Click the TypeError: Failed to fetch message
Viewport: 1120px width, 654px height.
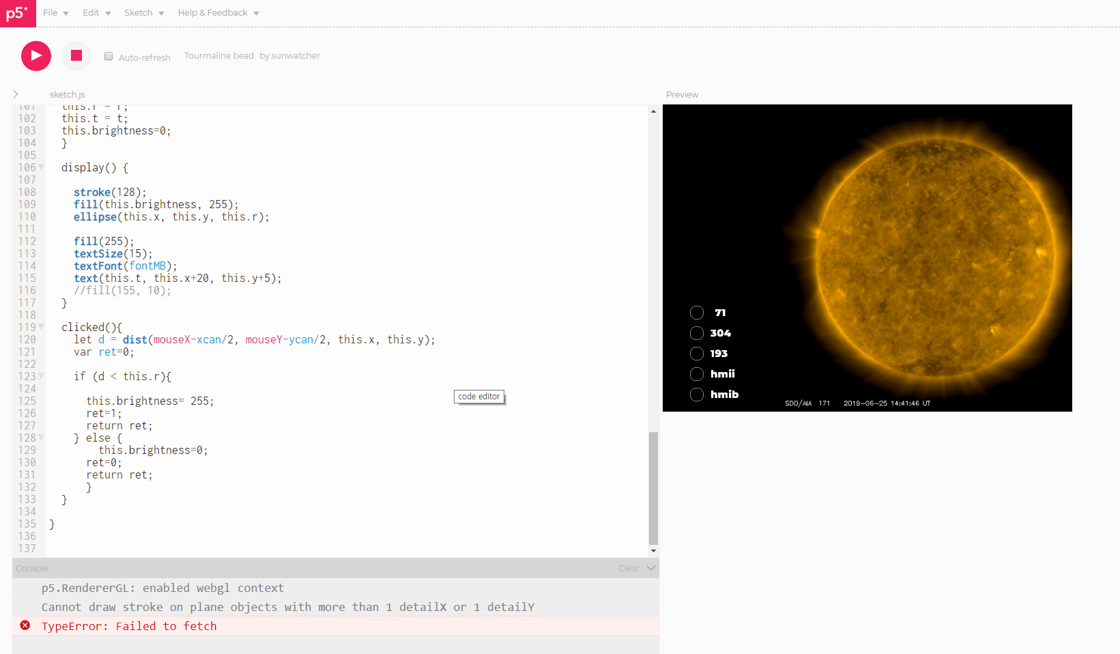click(129, 626)
